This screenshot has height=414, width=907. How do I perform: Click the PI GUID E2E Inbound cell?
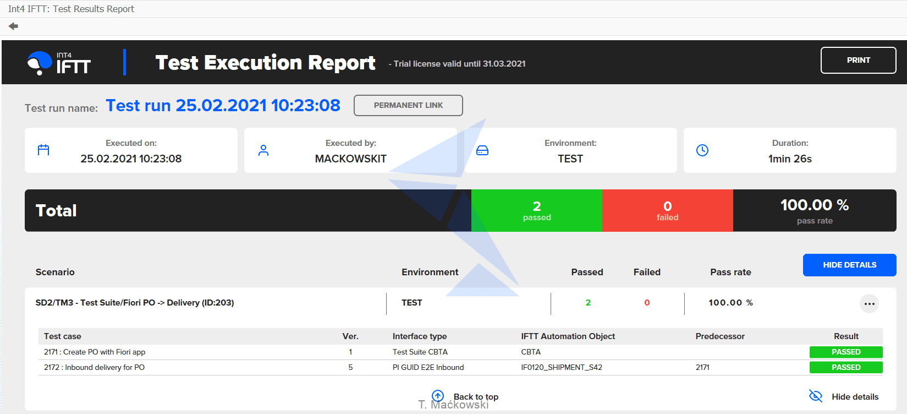coord(428,367)
